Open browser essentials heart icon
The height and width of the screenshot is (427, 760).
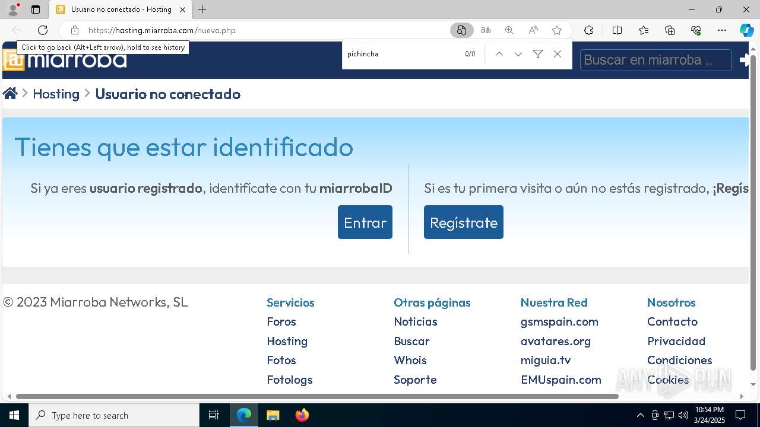(x=696, y=30)
